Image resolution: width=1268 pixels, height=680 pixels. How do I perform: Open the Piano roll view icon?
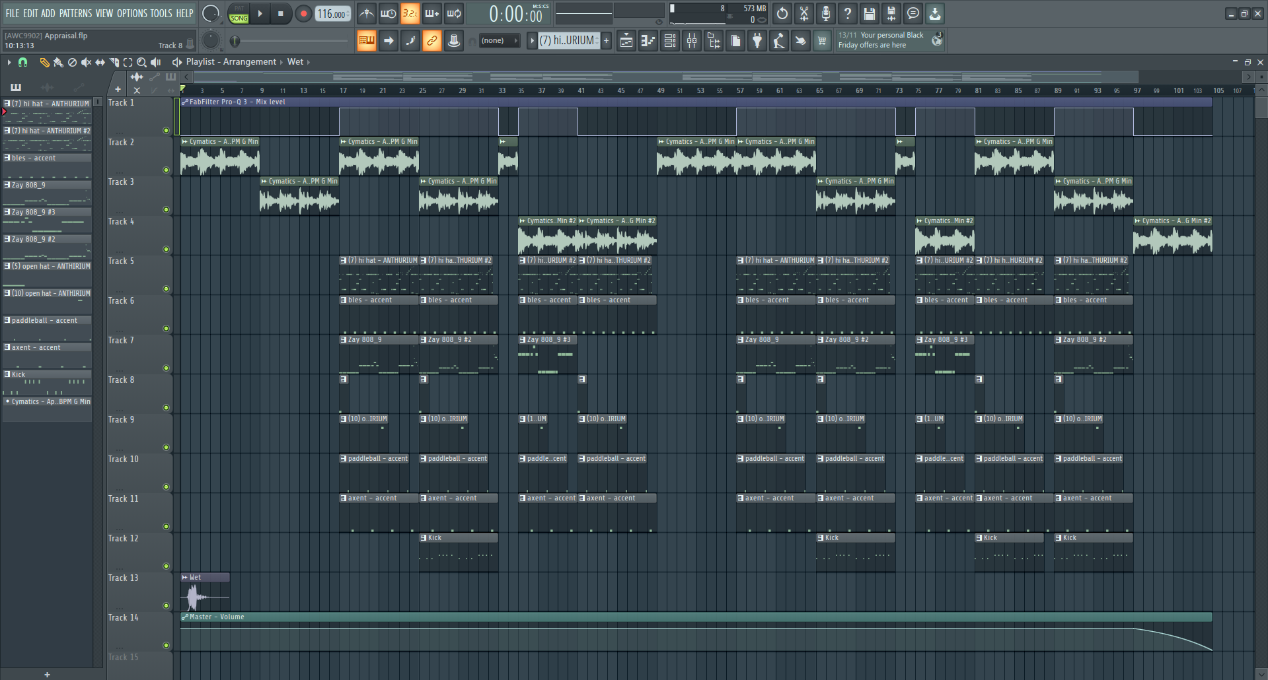(x=648, y=41)
